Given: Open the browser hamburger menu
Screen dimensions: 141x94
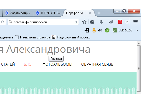Looking at the screenshot, I should (136, 22).
